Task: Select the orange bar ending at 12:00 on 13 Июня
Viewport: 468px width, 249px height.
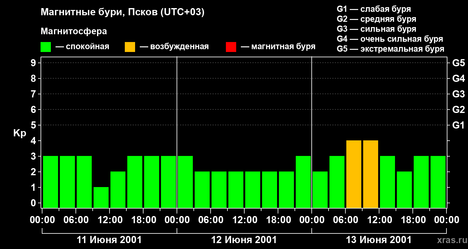Action: tap(371, 174)
